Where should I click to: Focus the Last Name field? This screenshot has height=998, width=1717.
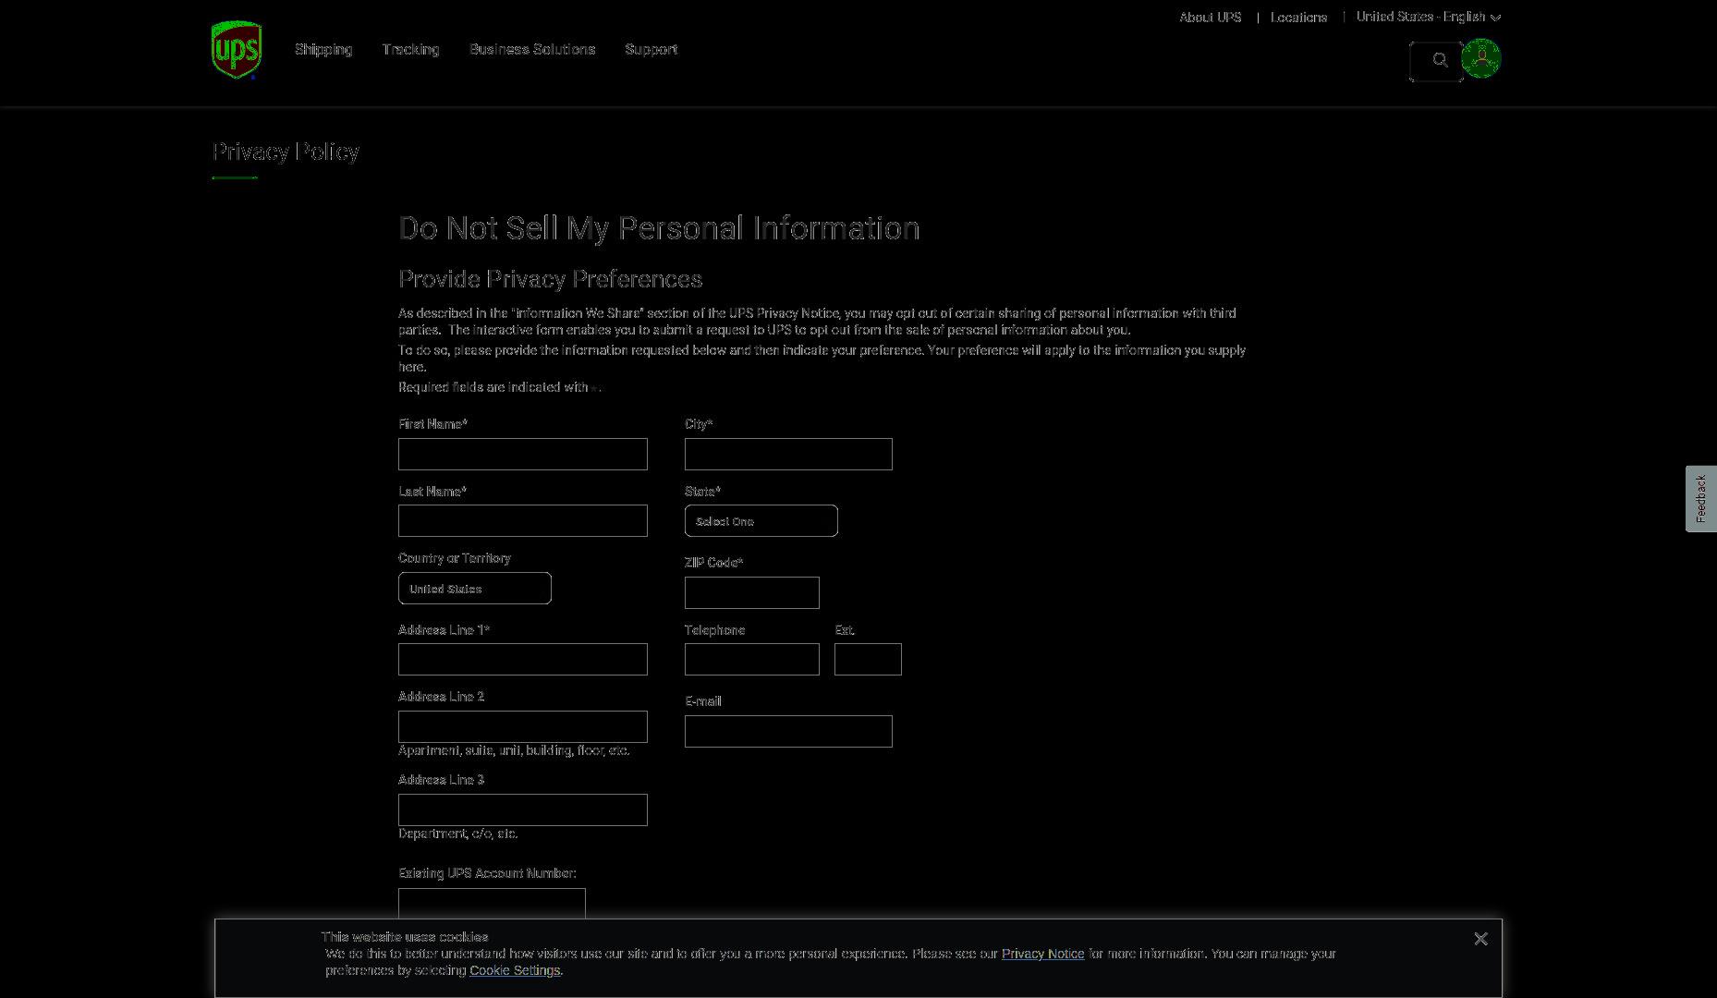point(523,521)
